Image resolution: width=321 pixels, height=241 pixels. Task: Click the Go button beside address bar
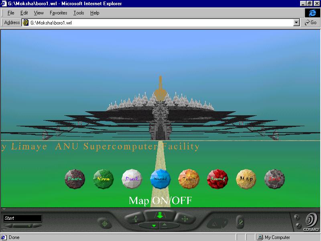pos(311,23)
